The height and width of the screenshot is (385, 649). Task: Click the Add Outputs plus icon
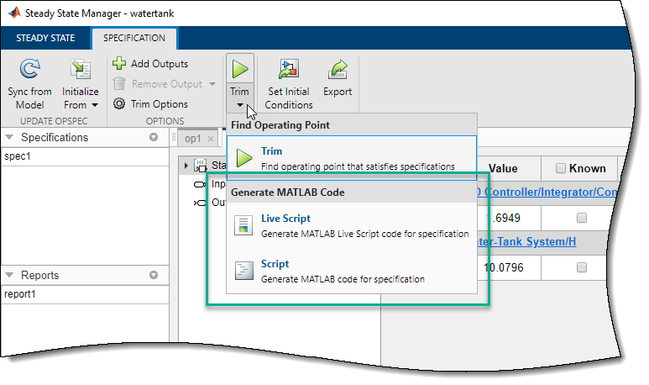(119, 64)
